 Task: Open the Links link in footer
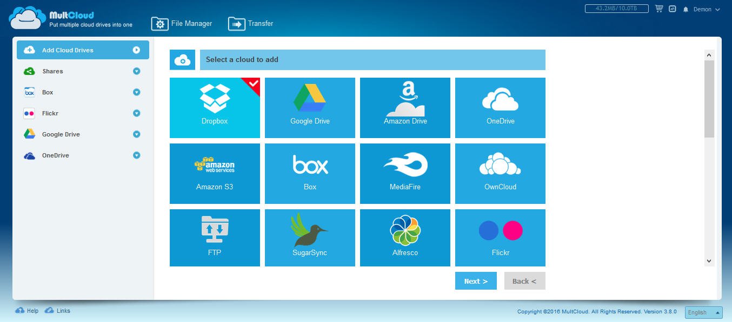click(x=57, y=311)
